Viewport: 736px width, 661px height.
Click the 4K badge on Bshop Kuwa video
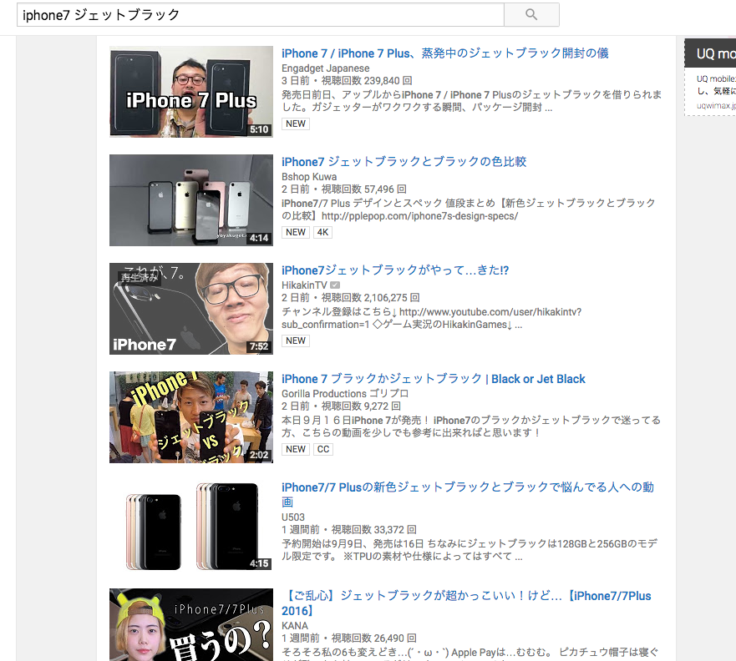[x=322, y=232]
